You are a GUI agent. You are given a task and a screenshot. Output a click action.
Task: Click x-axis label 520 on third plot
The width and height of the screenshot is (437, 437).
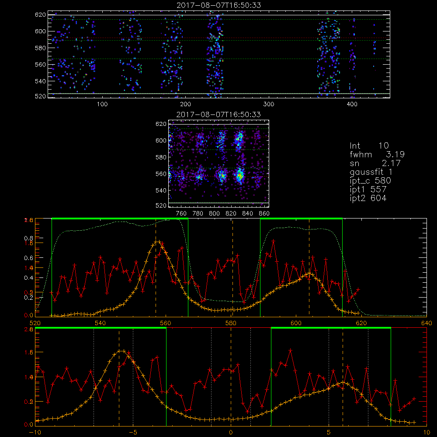pos(35,323)
